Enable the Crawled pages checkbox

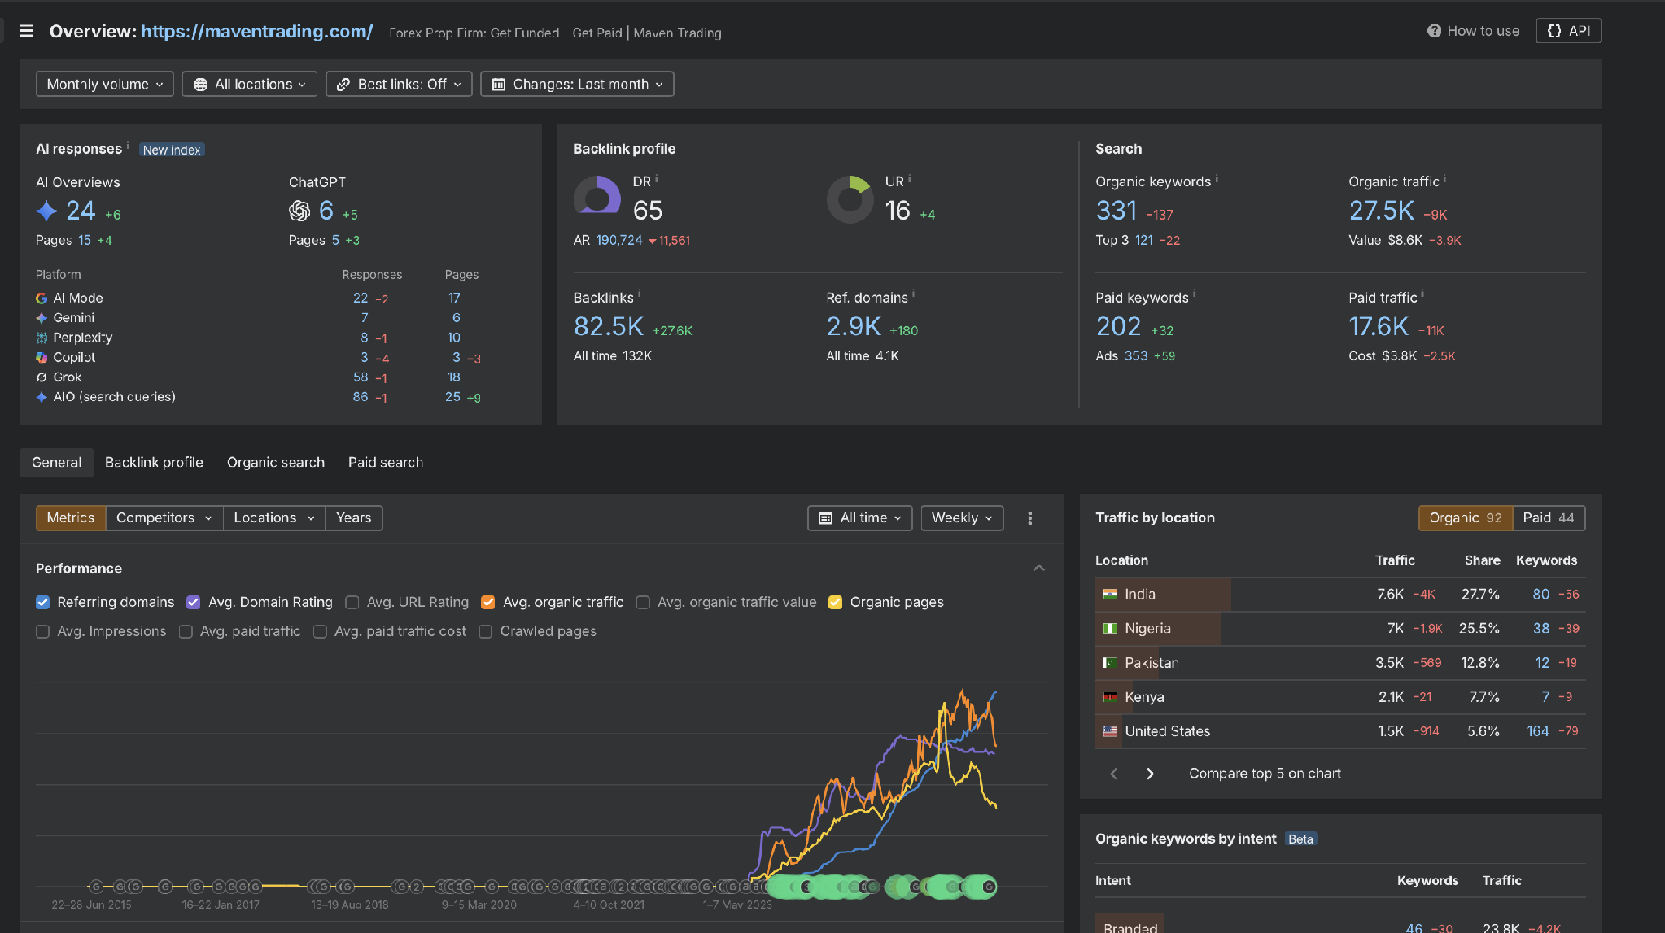coord(486,632)
